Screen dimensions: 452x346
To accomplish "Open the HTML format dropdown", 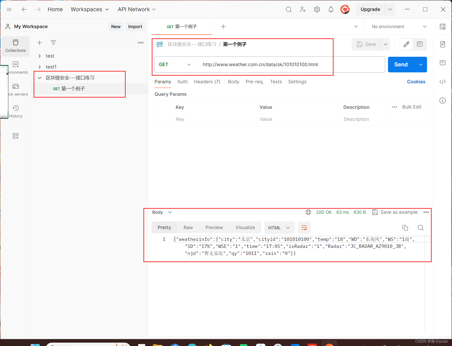I will coord(279,228).
